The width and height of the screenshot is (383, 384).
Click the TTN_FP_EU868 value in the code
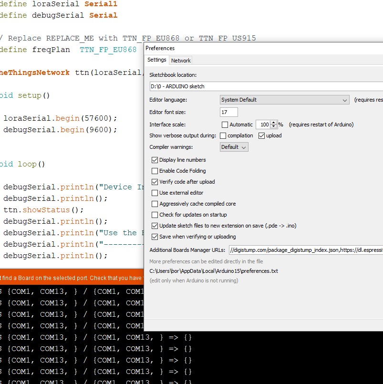click(108, 50)
